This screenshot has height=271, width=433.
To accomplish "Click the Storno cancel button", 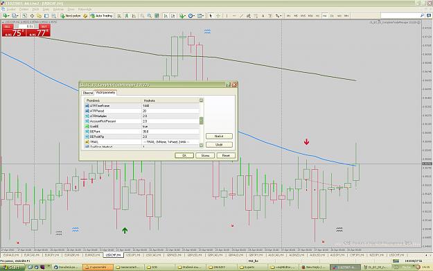I will [205, 155].
